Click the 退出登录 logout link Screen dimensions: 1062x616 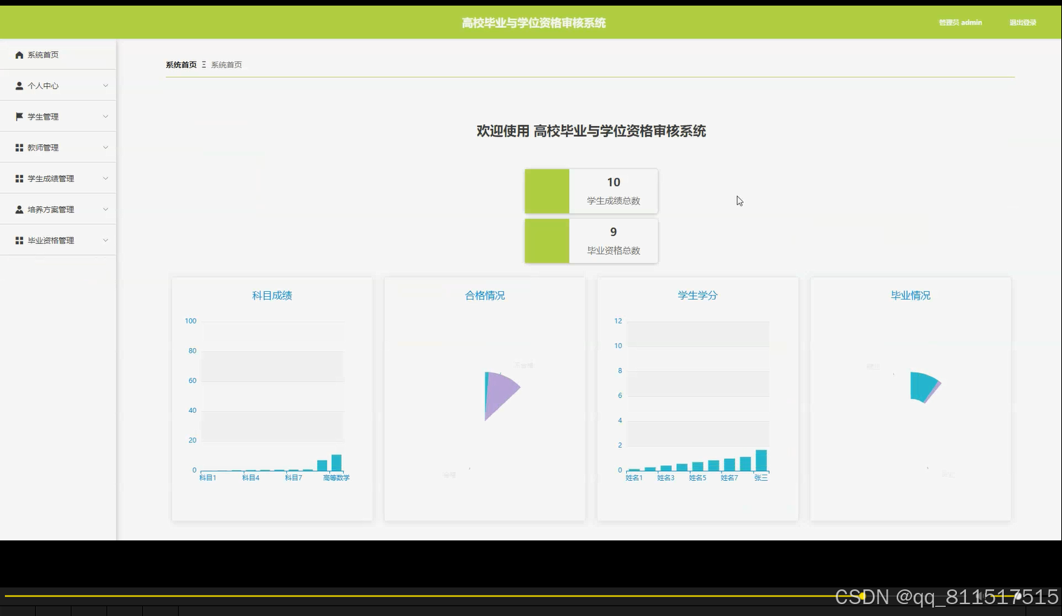pyautogui.click(x=1023, y=22)
